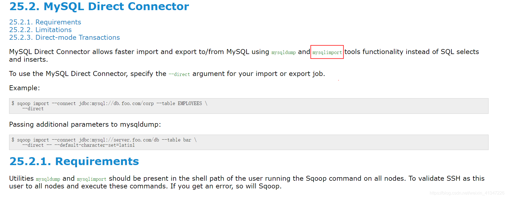
Task: Click mysqldump in the Utilities sentence
Action: point(48,179)
